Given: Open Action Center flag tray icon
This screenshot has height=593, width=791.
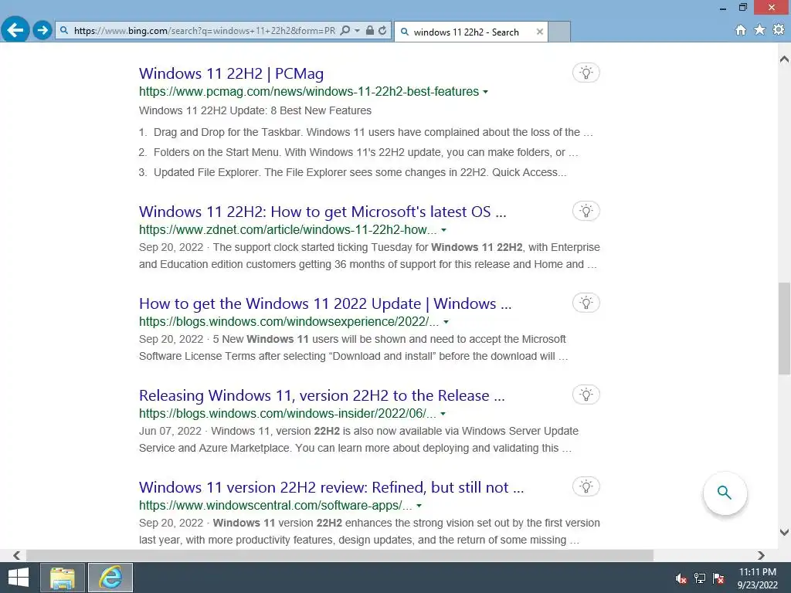Looking at the screenshot, I should click(x=718, y=578).
